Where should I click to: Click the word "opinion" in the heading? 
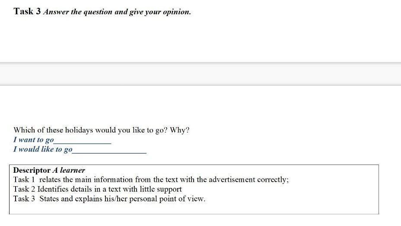176,12
